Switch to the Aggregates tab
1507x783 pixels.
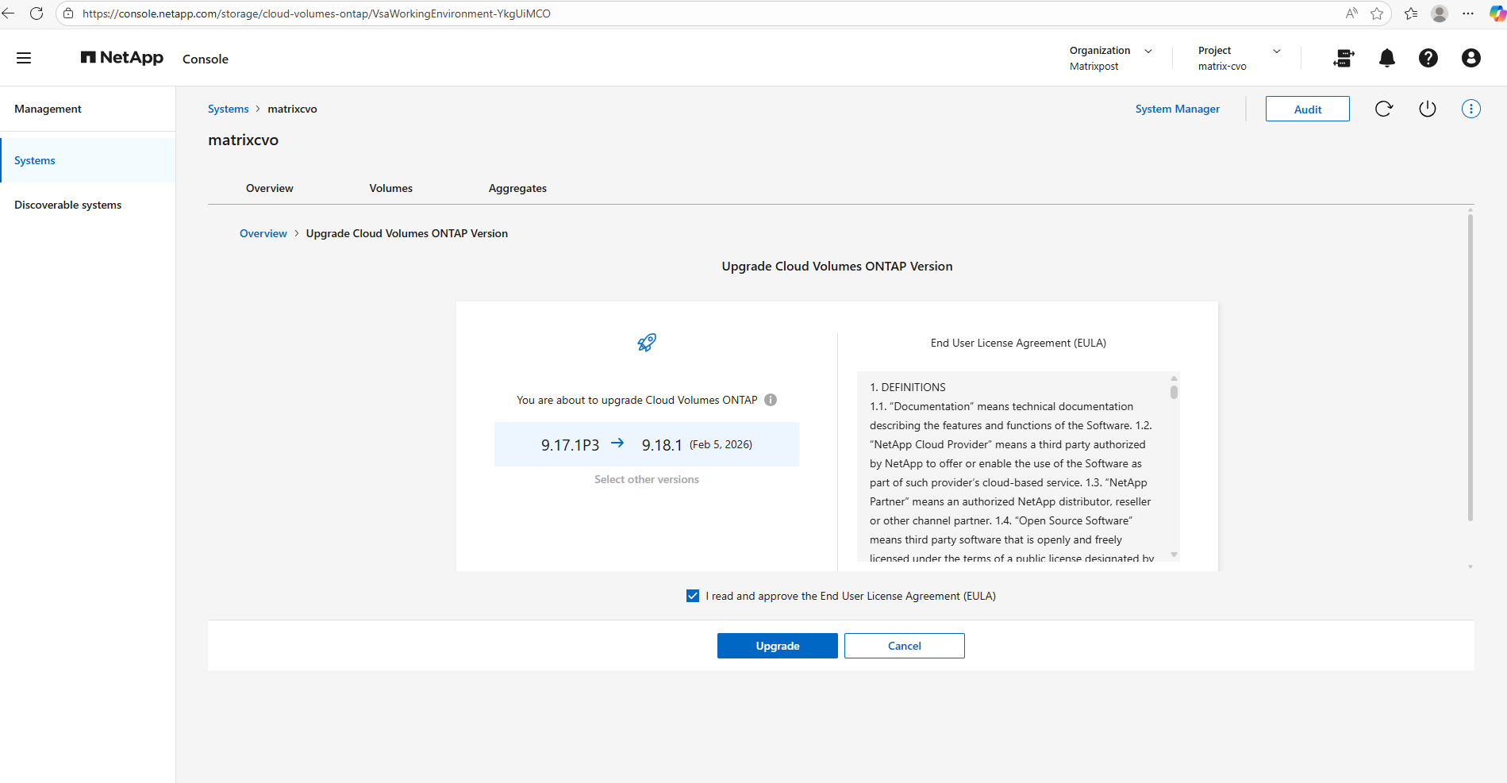point(517,188)
